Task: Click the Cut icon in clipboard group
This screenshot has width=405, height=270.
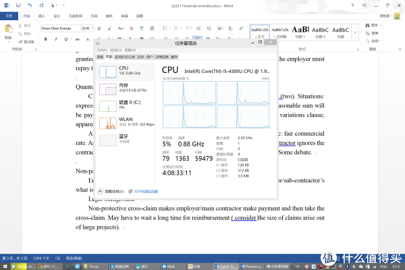Action: pos(20,26)
